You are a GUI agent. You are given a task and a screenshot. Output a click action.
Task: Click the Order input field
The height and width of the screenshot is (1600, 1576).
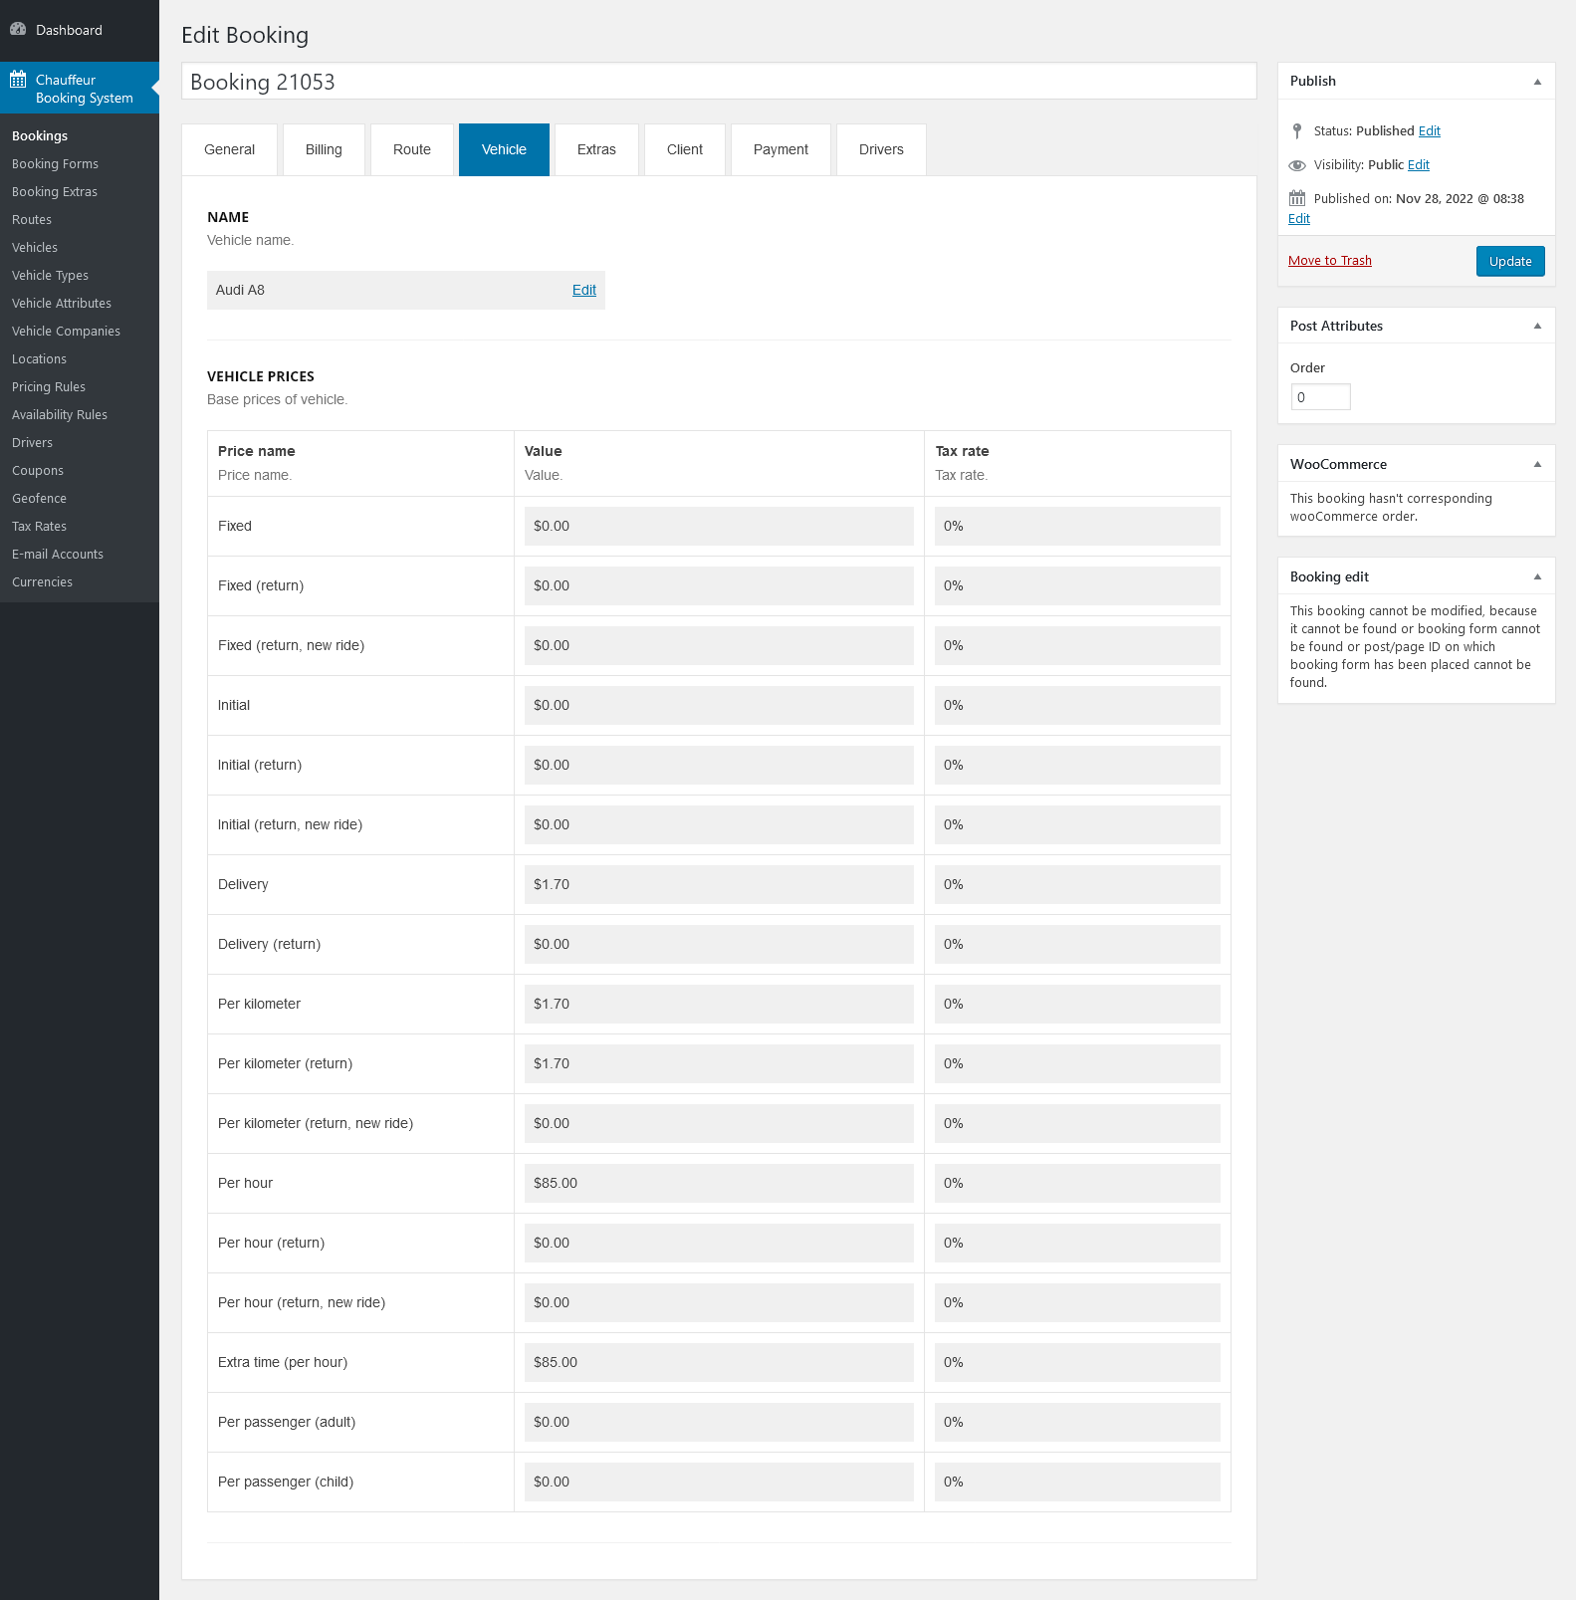[x=1320, y=397]
